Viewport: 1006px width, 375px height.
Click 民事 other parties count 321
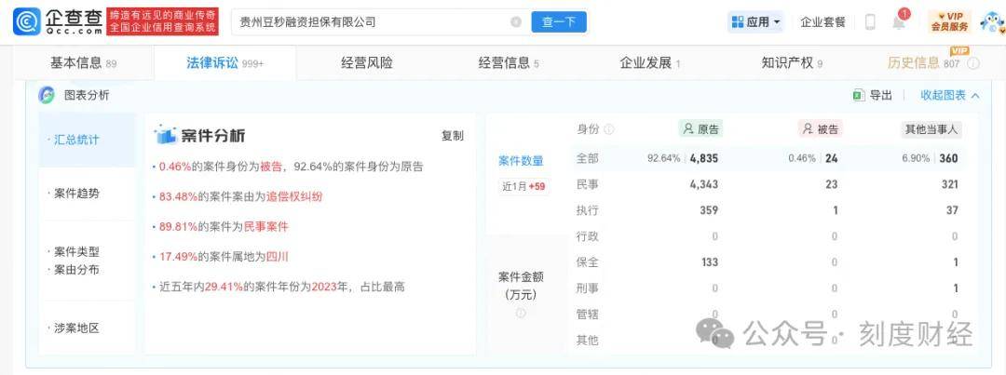click(949, 184)
